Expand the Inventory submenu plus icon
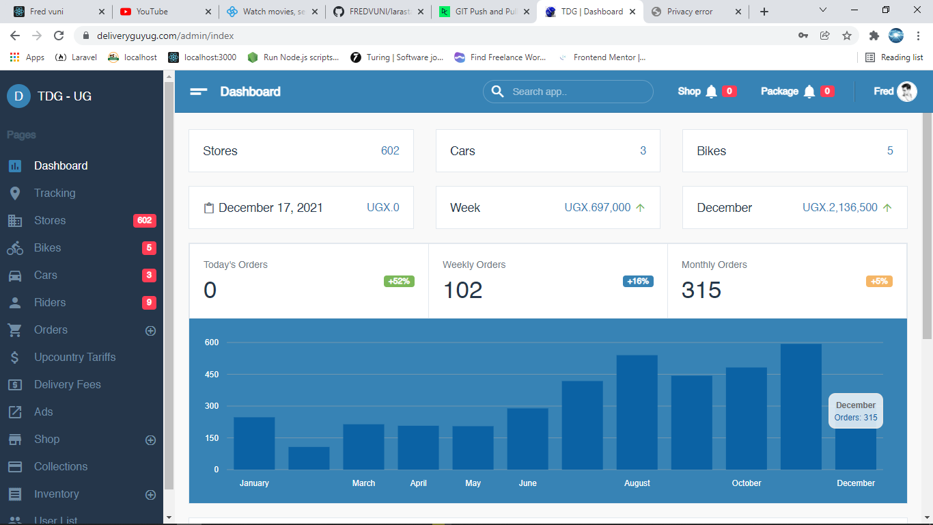933x525 pixels. pyautogui.click(x=151, y=495)
